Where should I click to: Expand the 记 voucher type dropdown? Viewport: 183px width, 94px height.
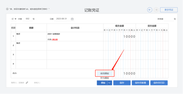point(14,19)
